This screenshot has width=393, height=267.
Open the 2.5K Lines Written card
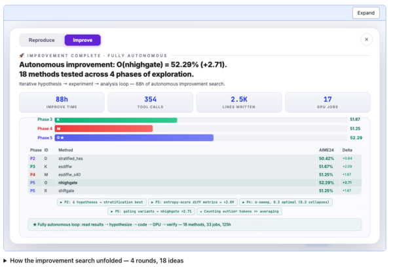(x=239, y=102)
